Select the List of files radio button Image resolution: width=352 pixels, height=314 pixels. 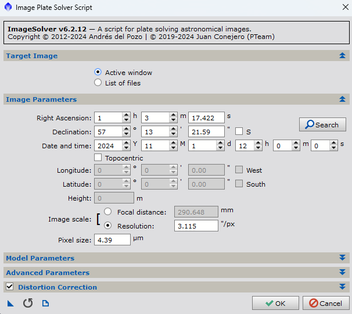pos(98,83)
